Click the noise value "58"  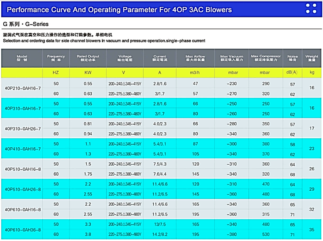click(x=293, y=144)
